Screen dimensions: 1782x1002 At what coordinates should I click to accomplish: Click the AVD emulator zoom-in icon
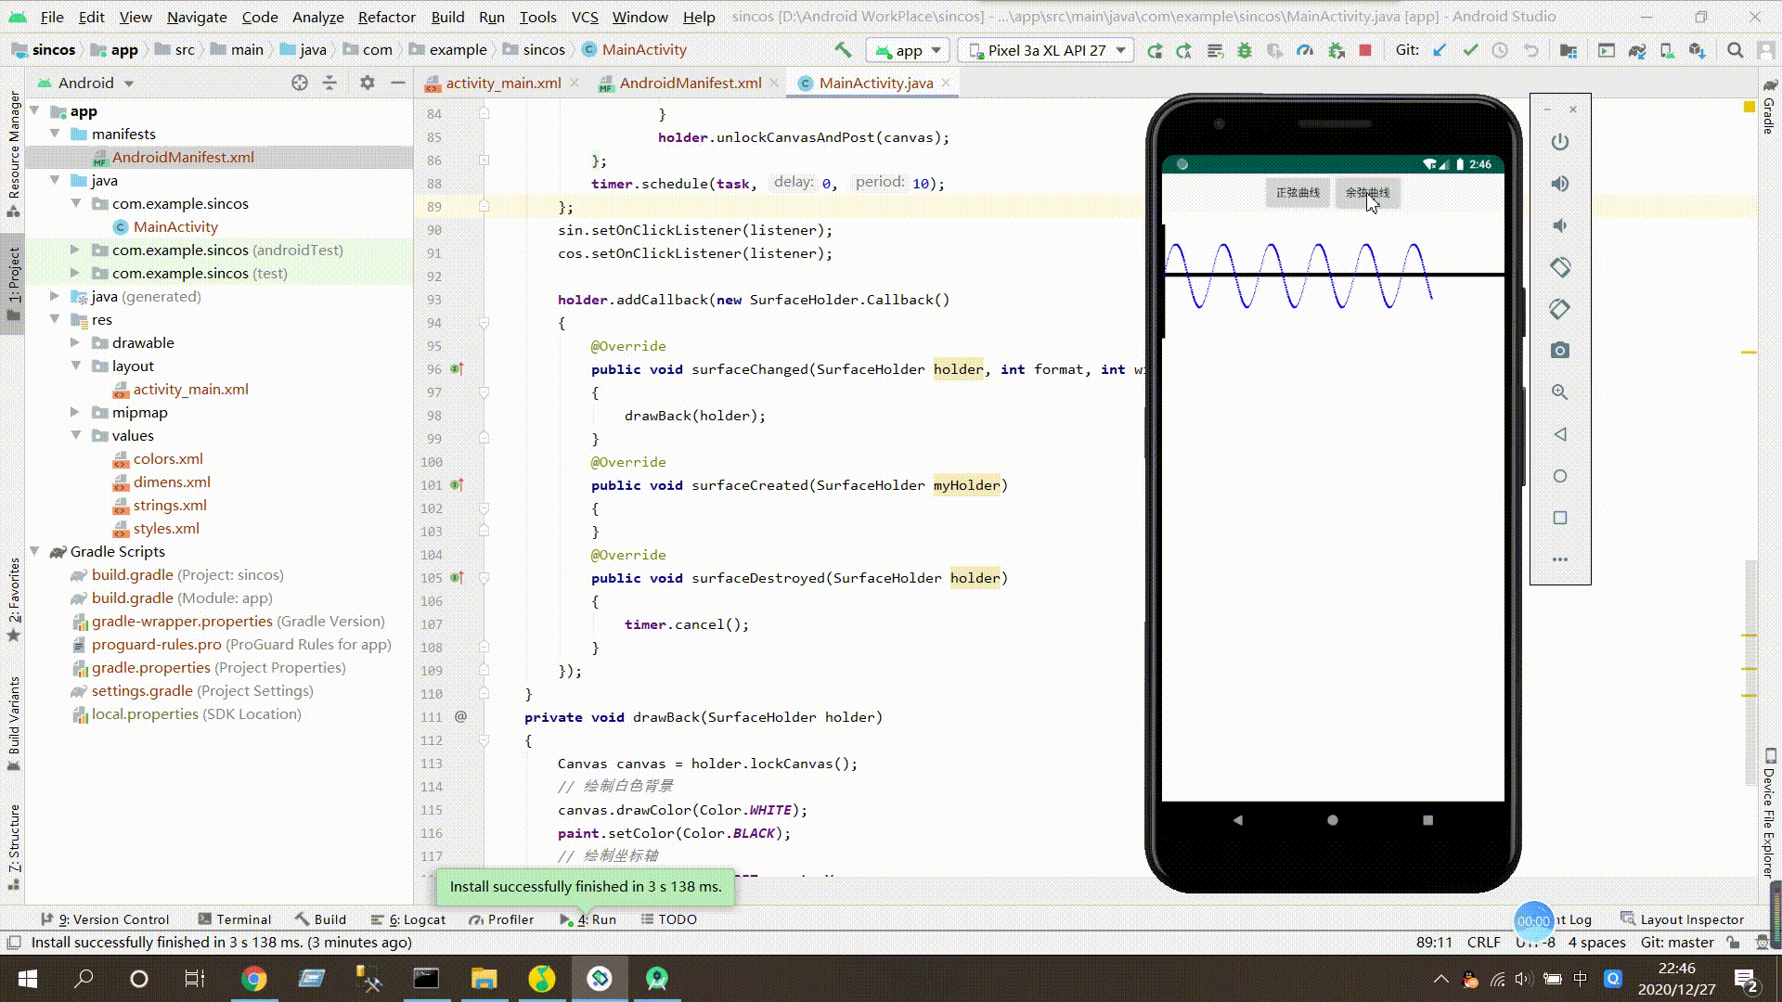1560,392
